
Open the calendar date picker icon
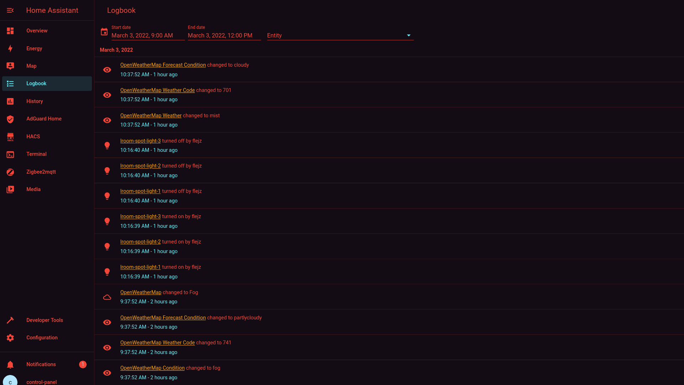(104, 32)
